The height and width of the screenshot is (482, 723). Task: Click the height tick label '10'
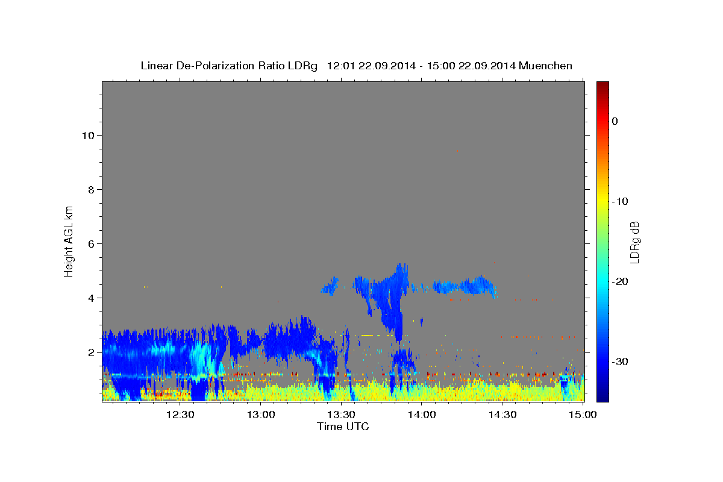pos(88,136)
